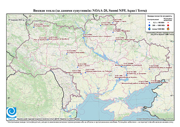180x127 pixels.
Task: Click the heat marker near Kyiv on Dnipro
Action: pos(83,38)
